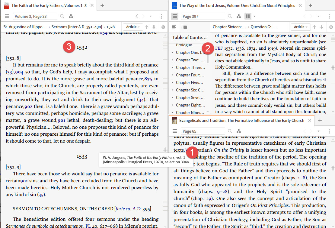
Task: Click the Page 65 reference box
Action: pyautogui.click(x=203, y=131)
